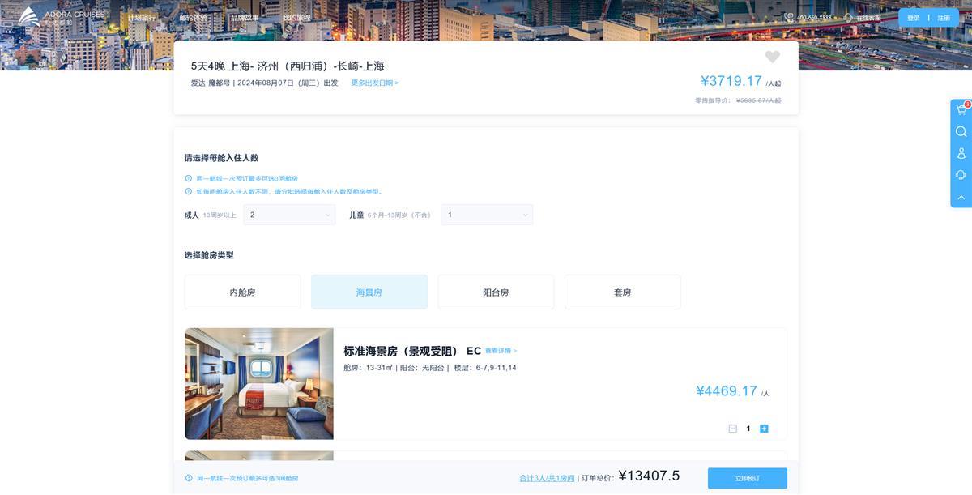Select the 内舱房 cabin type tab

(x=242, y=292)
